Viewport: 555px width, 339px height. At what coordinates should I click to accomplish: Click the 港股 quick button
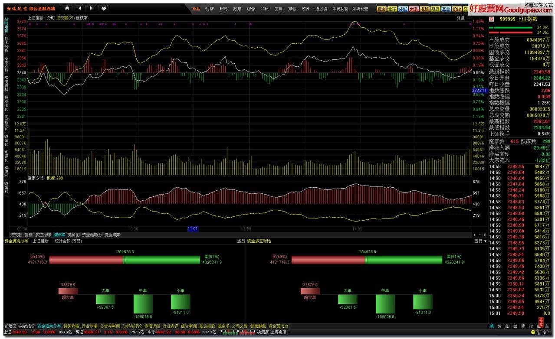coord(425,9)
